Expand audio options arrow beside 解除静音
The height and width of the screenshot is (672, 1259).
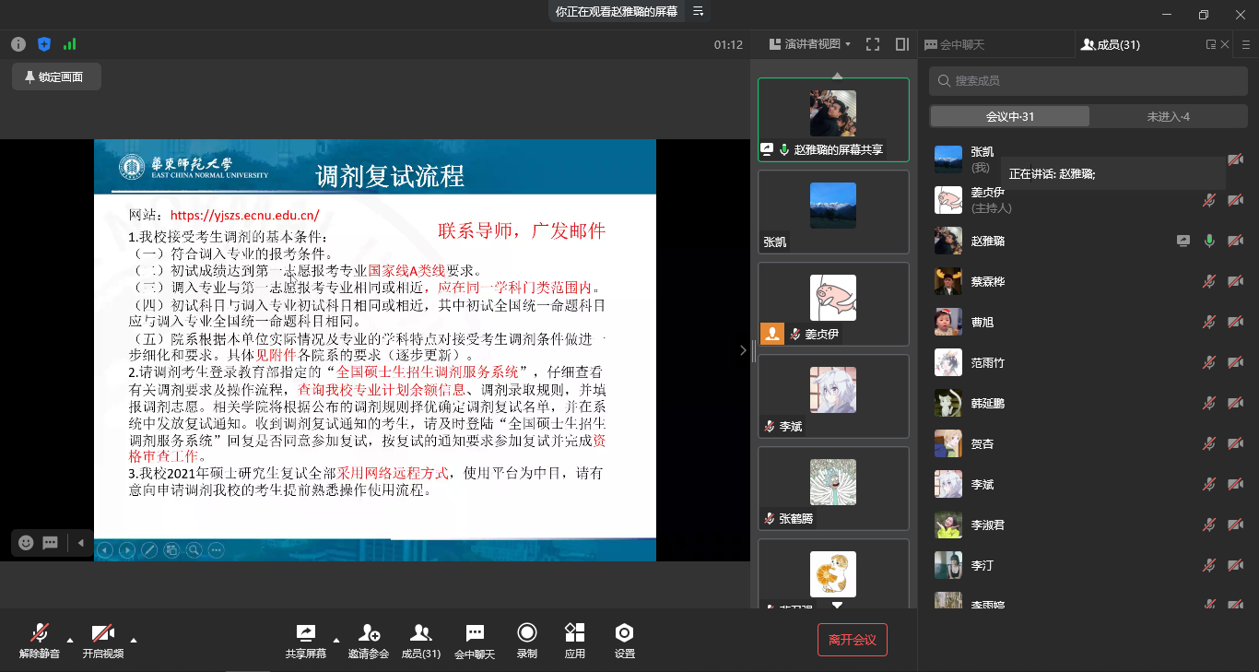tap(70, 640)
